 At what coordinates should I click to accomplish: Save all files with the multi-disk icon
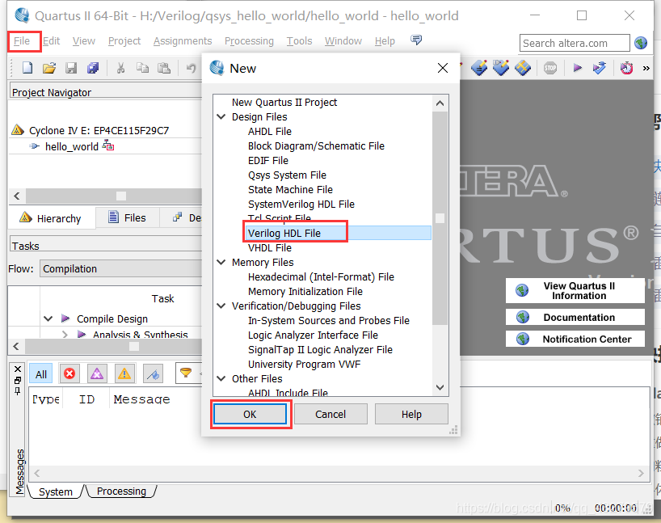(93, 67)
